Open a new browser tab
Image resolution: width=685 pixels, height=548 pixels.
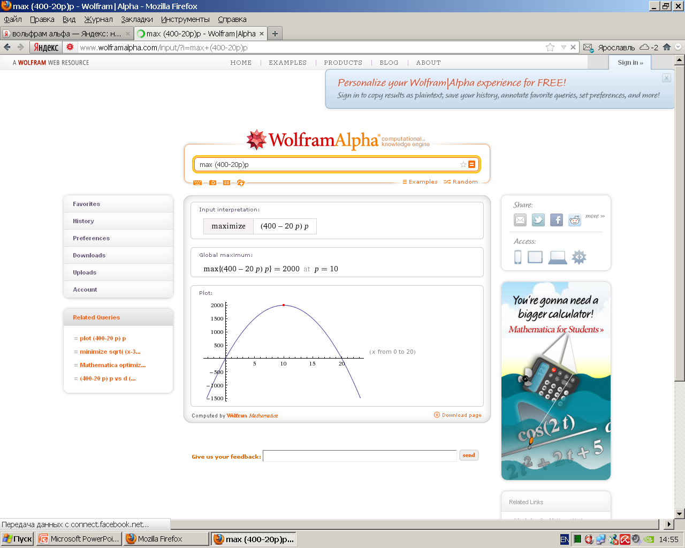[275, 34]
